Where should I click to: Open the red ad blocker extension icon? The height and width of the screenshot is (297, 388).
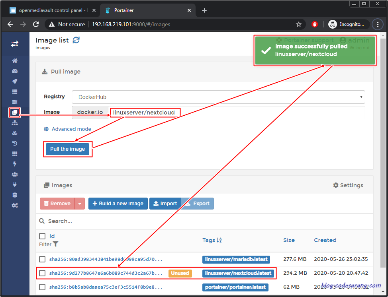[315, 24]
